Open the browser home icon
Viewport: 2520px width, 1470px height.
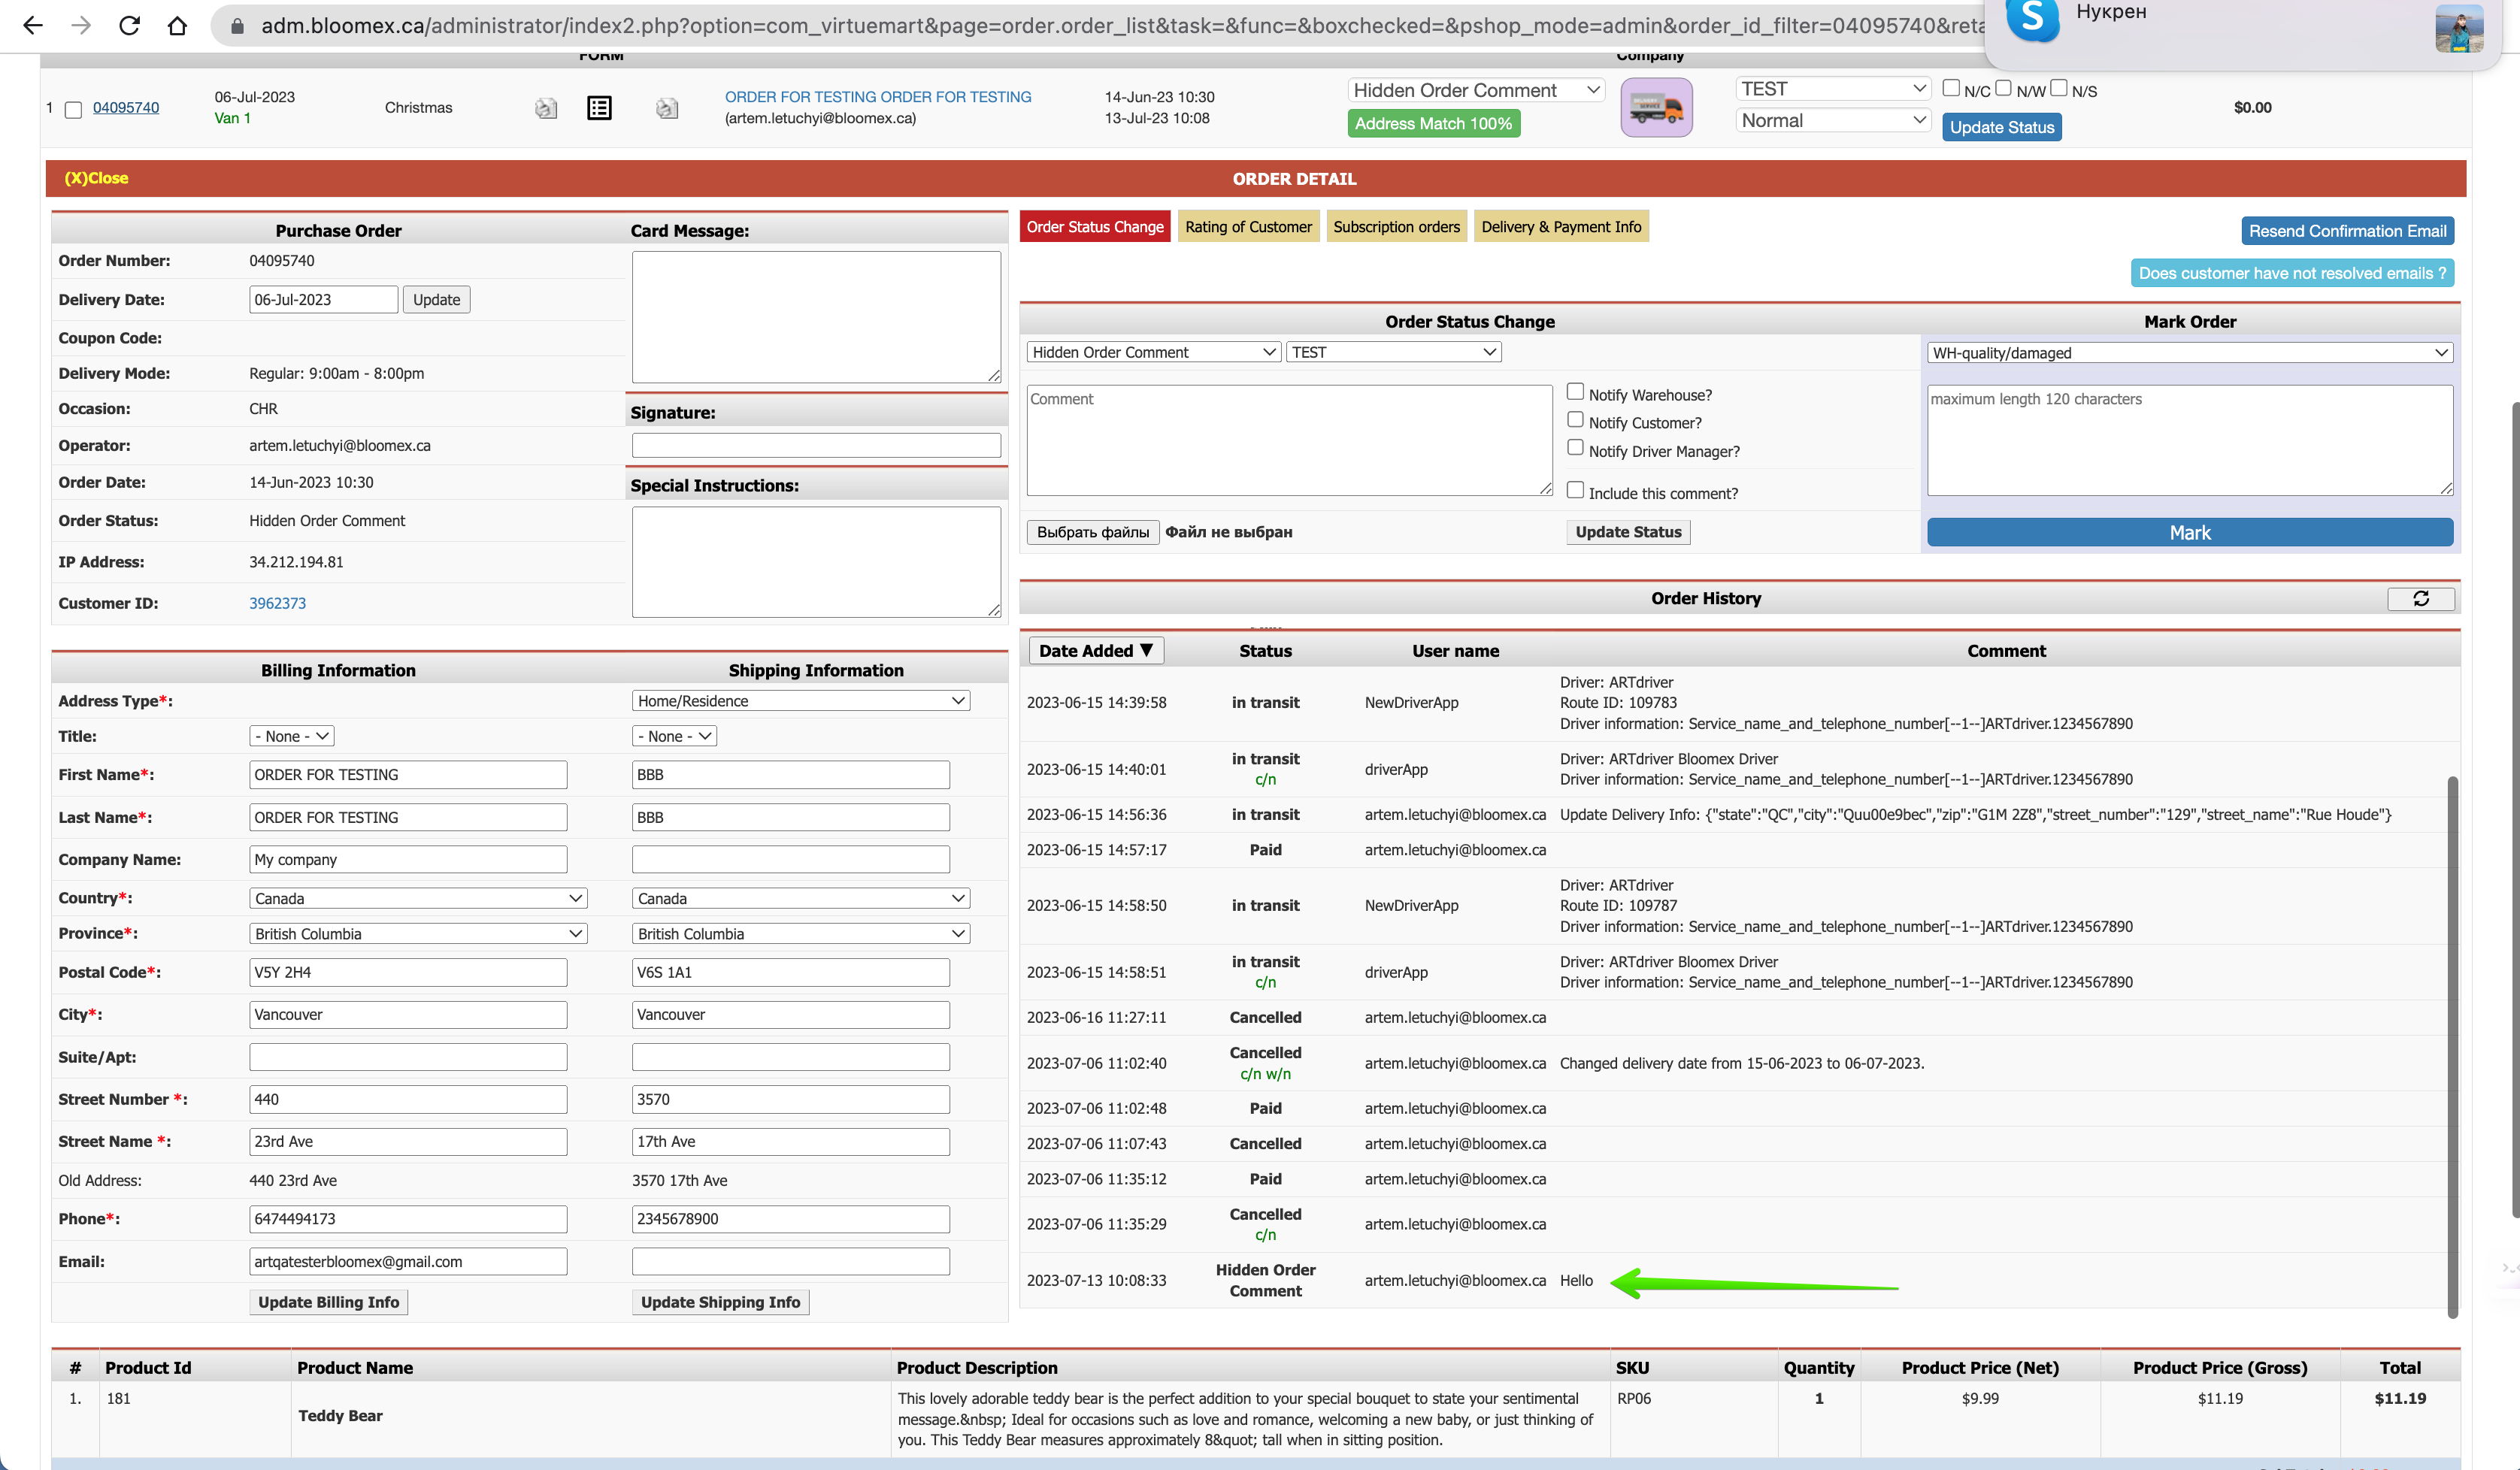click(177, 25)
